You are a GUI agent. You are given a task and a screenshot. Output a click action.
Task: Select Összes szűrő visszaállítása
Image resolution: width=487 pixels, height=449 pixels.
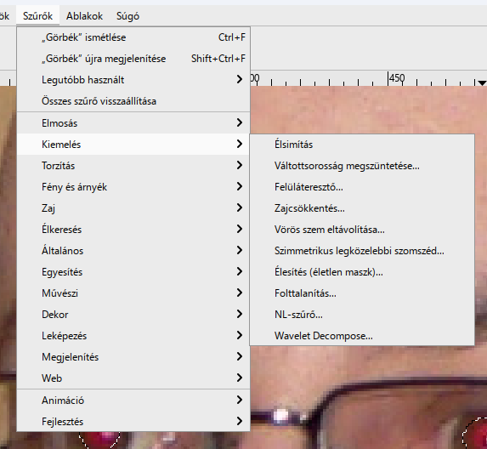[x=133, y=101]
